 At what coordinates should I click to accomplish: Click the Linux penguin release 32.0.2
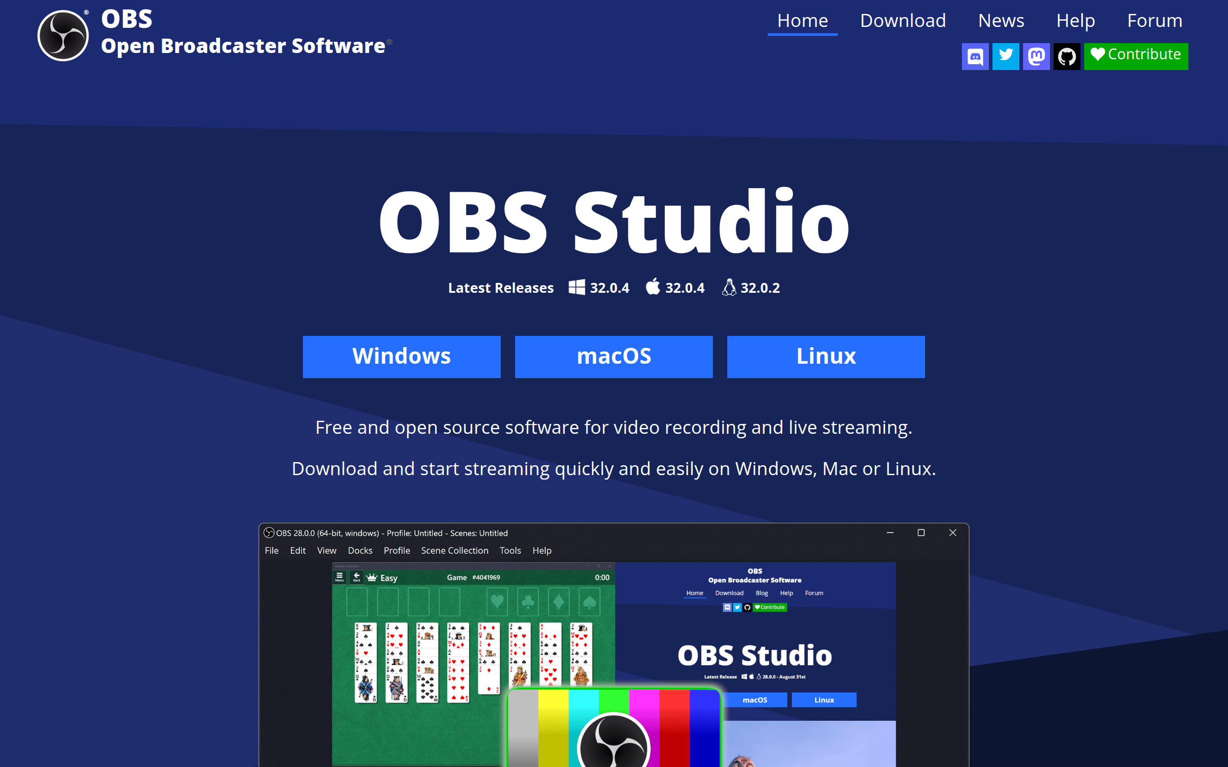(751, 287)
